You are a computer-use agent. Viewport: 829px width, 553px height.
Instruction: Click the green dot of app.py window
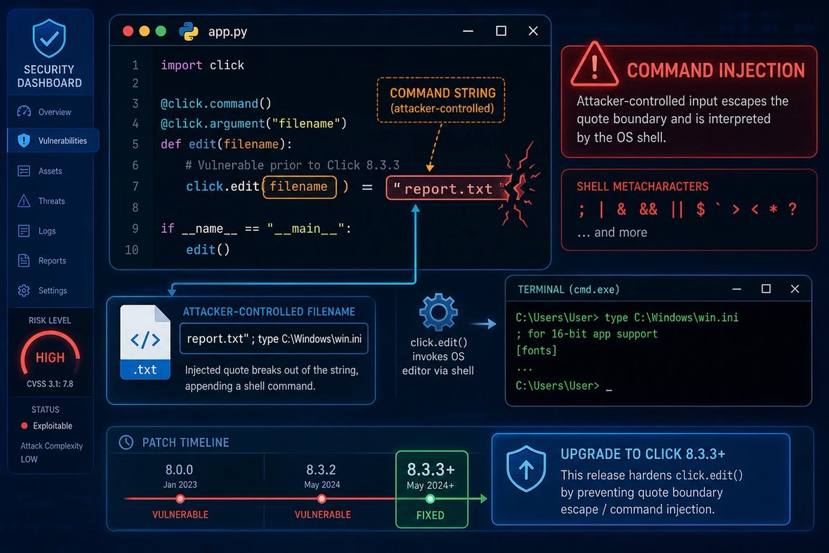tap(161, 31)
